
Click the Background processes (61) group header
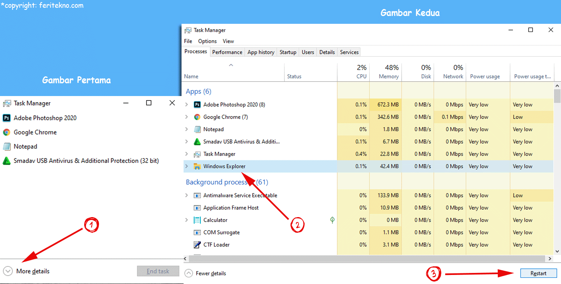pos(227,182)
